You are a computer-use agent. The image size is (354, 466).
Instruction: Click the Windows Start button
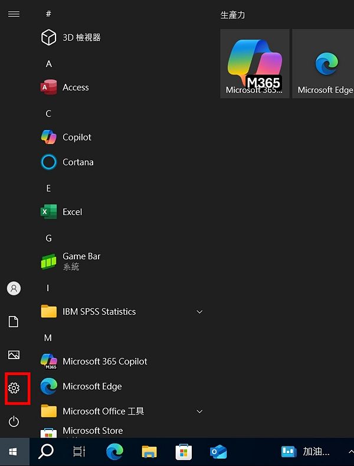click(14, 452)
